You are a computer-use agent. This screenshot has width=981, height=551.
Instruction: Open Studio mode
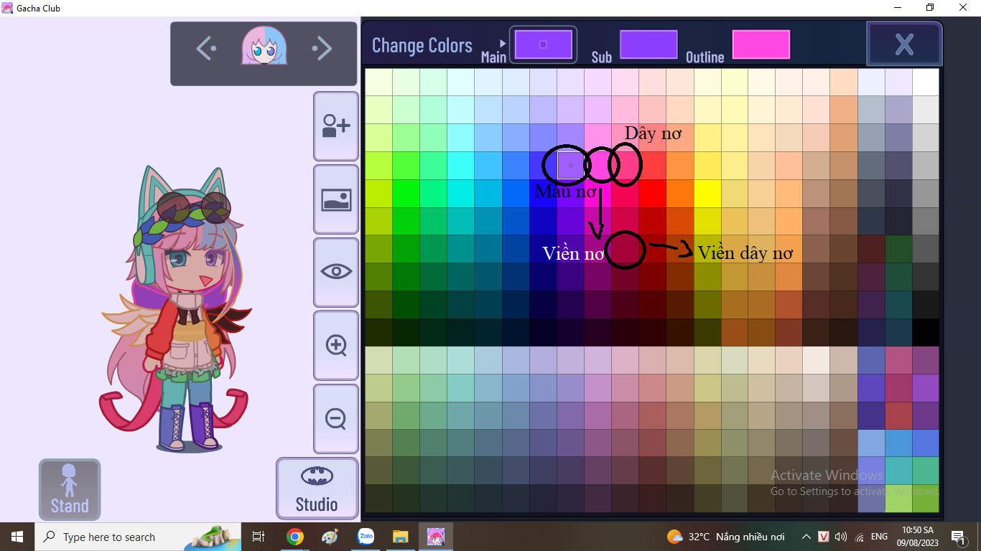tap(317, 489)
